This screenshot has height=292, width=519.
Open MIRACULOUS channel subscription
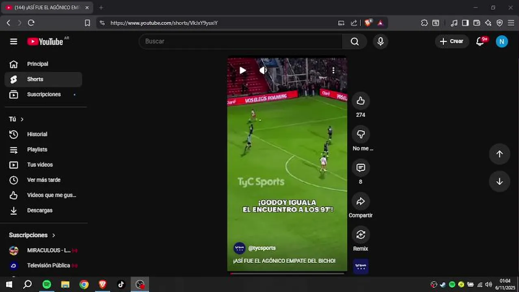[x=43, y=251]
